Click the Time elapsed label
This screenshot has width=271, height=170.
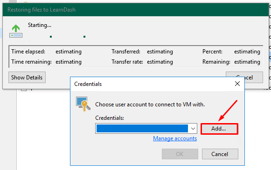pyautogui.click(x=28, y=52)
